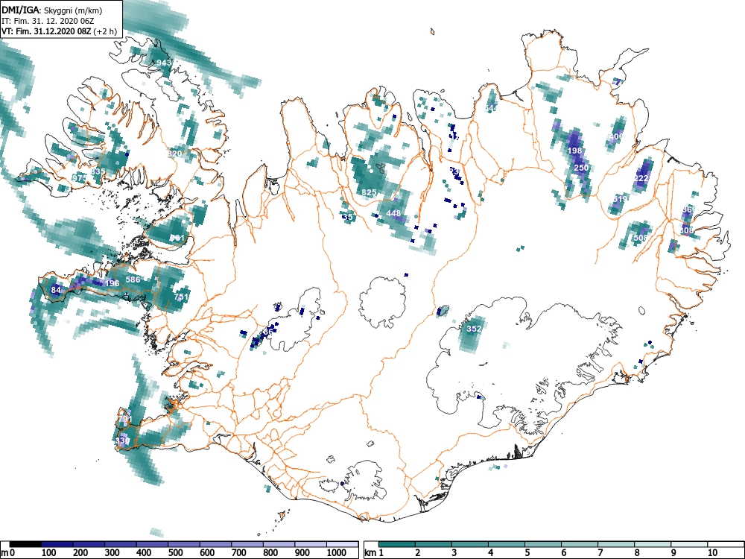The height and width of the screenshot is (559, 745).
Task: Click the 975 value in the Westfjords
Action: click(x=80, y=178)
